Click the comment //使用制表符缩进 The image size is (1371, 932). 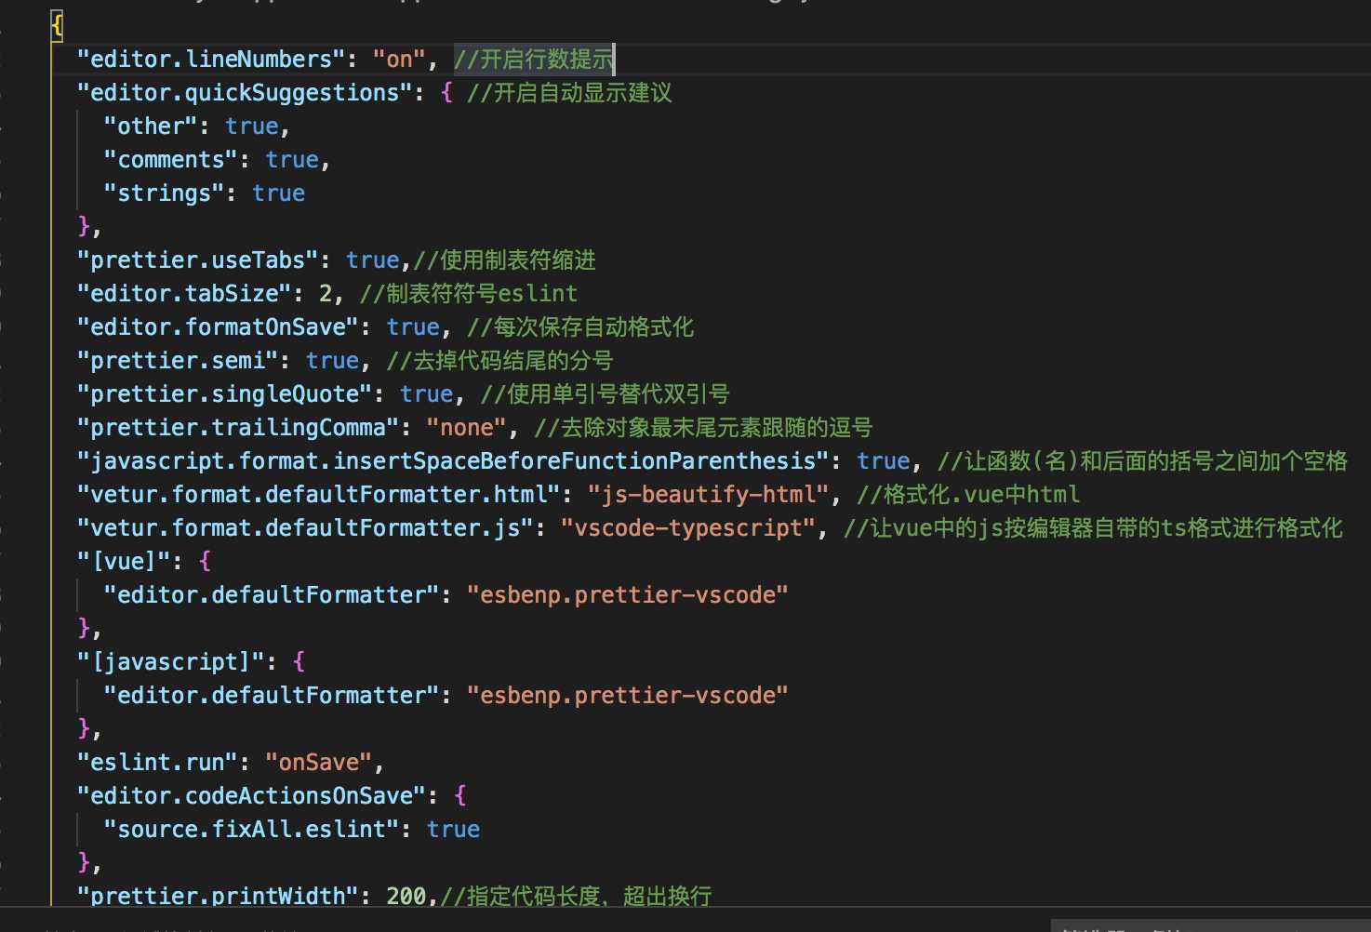click(x=504, y=260)
